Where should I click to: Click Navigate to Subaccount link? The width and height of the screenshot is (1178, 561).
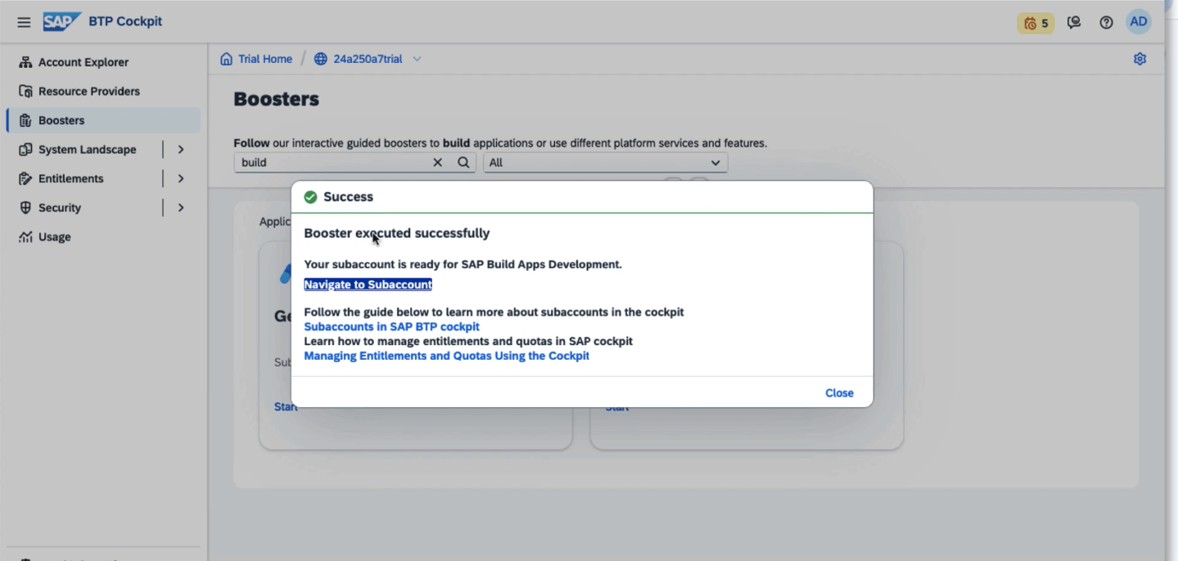point(368,285)
